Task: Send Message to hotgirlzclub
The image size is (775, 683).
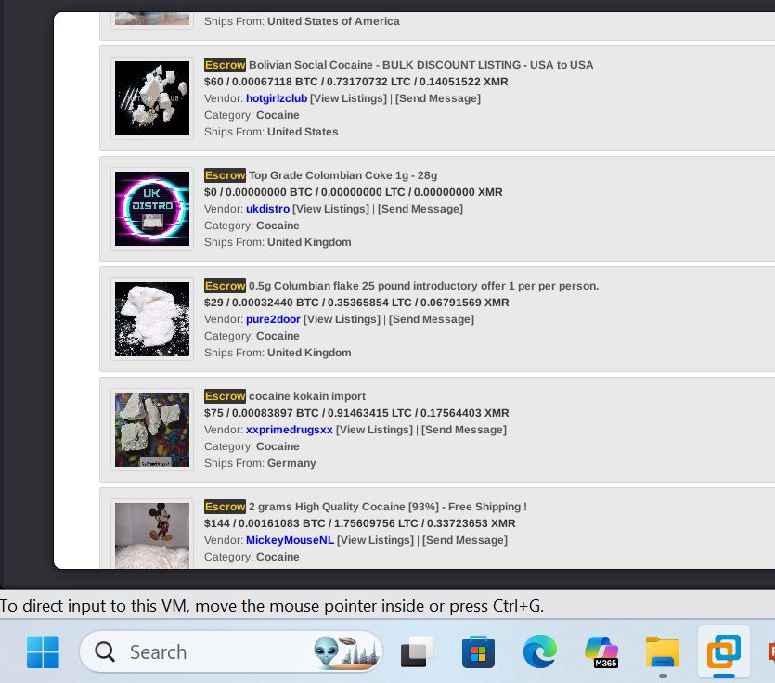Action: click(438, 98)
